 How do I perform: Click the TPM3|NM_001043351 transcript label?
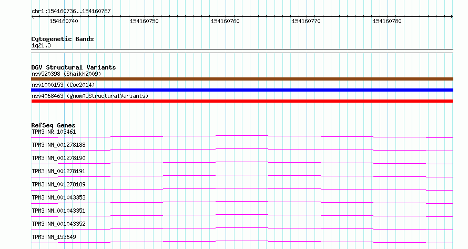(x=58, y=211)
